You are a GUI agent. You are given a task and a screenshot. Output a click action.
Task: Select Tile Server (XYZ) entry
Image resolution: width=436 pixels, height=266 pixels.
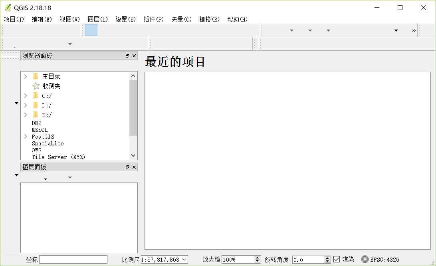[x=58, y=157]
